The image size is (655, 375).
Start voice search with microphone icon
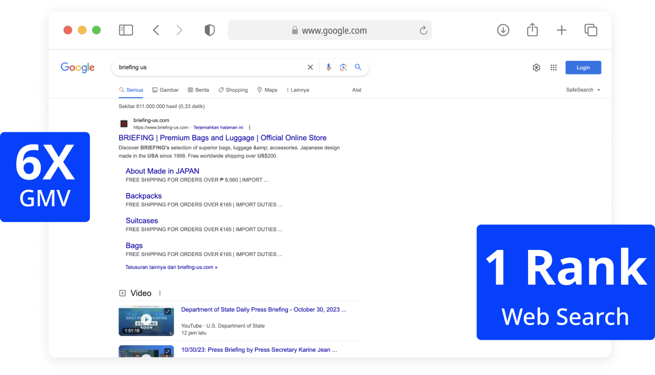tap(329, 67)
